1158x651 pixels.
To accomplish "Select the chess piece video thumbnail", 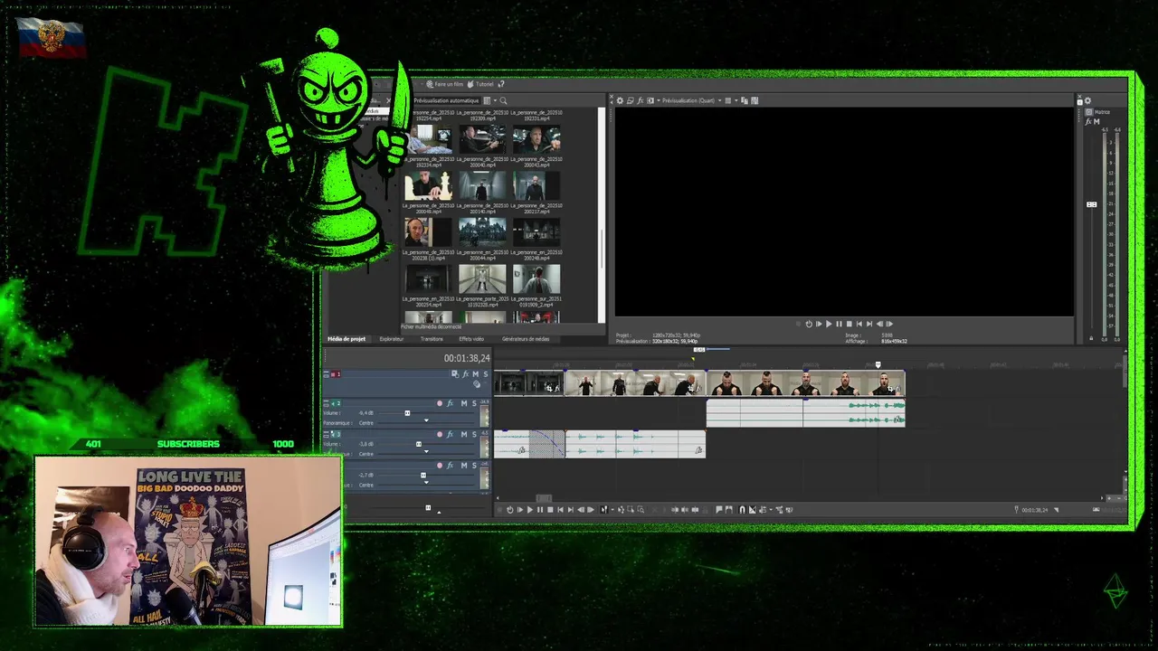I will pos(429,185).
